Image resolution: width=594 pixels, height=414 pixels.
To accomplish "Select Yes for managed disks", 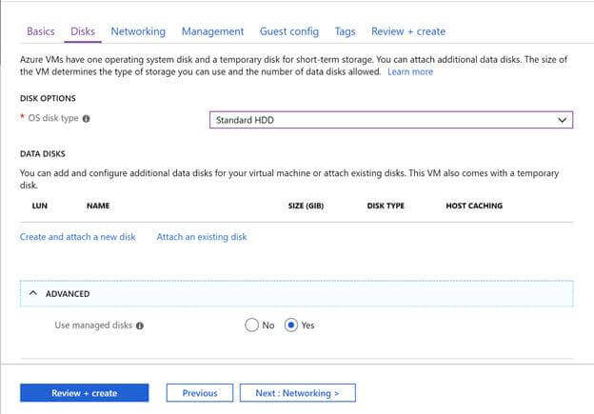I will click(x=291, y=325).
